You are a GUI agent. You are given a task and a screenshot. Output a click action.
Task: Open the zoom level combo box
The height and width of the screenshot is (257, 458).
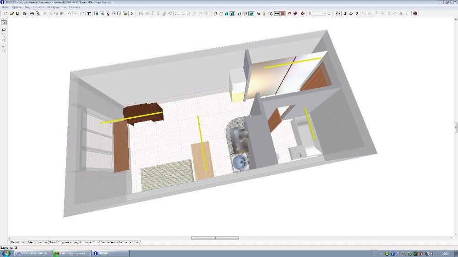tap(319, 13)
